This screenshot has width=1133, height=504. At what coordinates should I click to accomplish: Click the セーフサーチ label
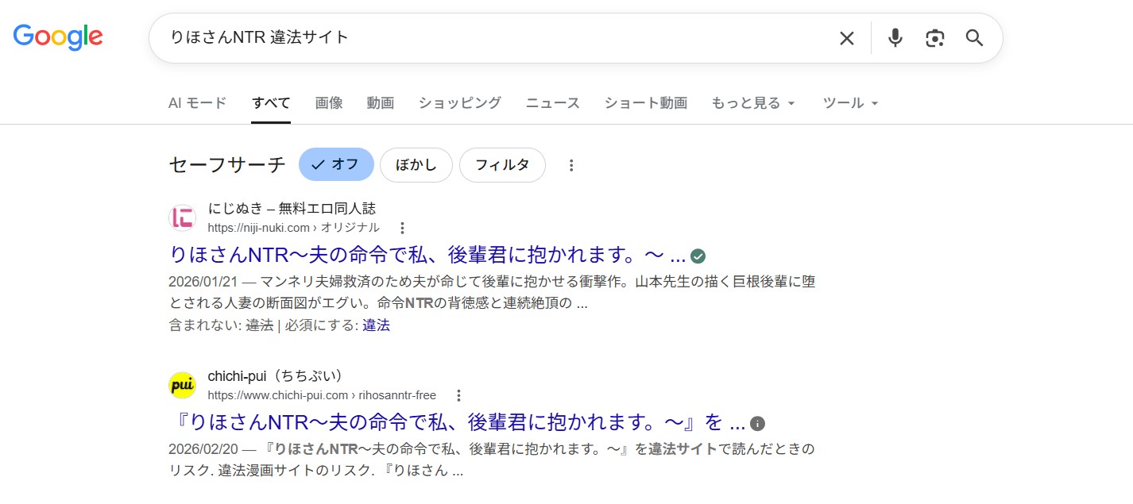[227, 165]
